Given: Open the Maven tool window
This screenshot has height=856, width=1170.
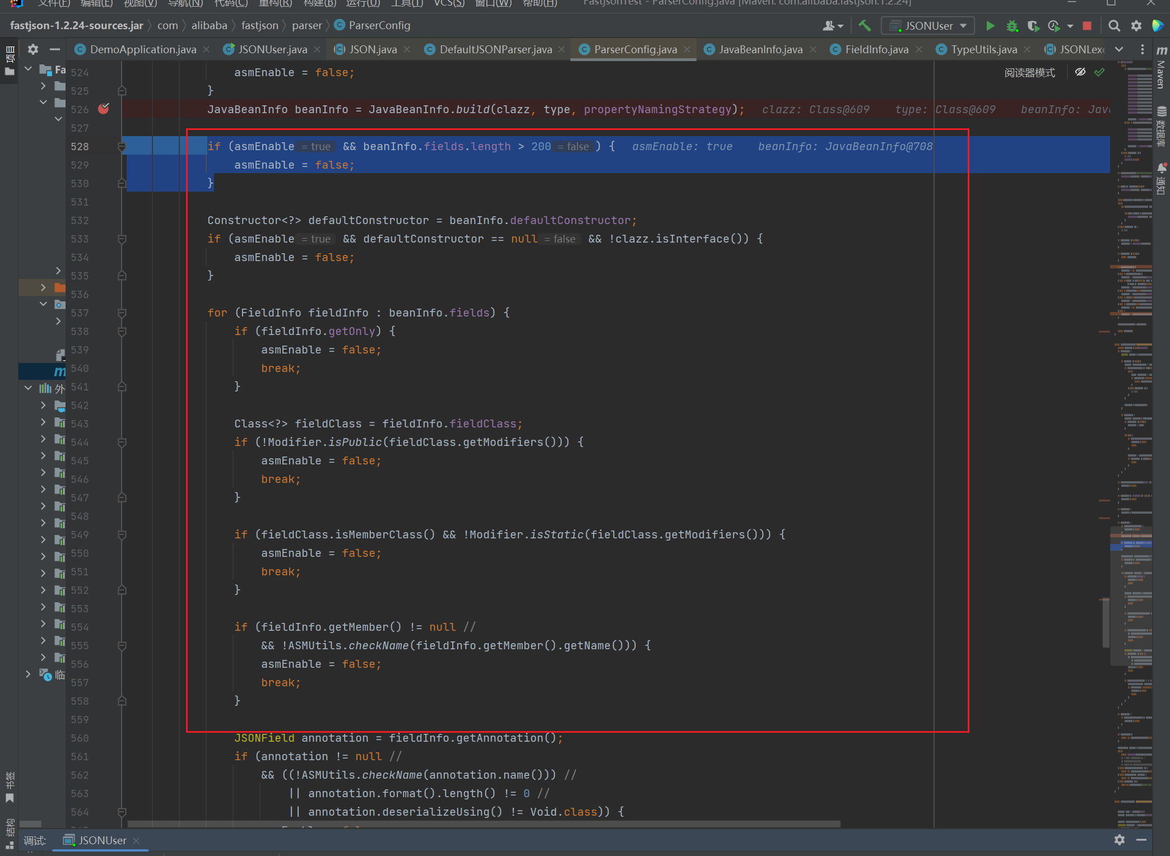Looking at the screenshot, I should click(x=1161, y=67).
